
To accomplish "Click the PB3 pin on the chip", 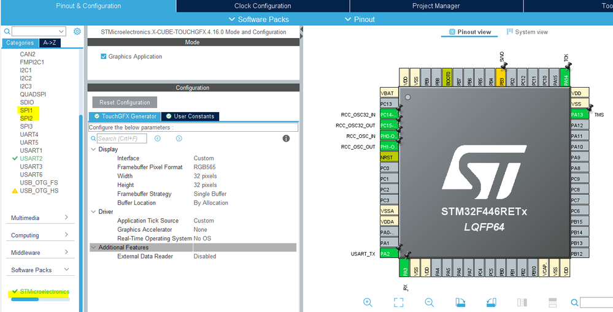I will (x=501, y=77).
